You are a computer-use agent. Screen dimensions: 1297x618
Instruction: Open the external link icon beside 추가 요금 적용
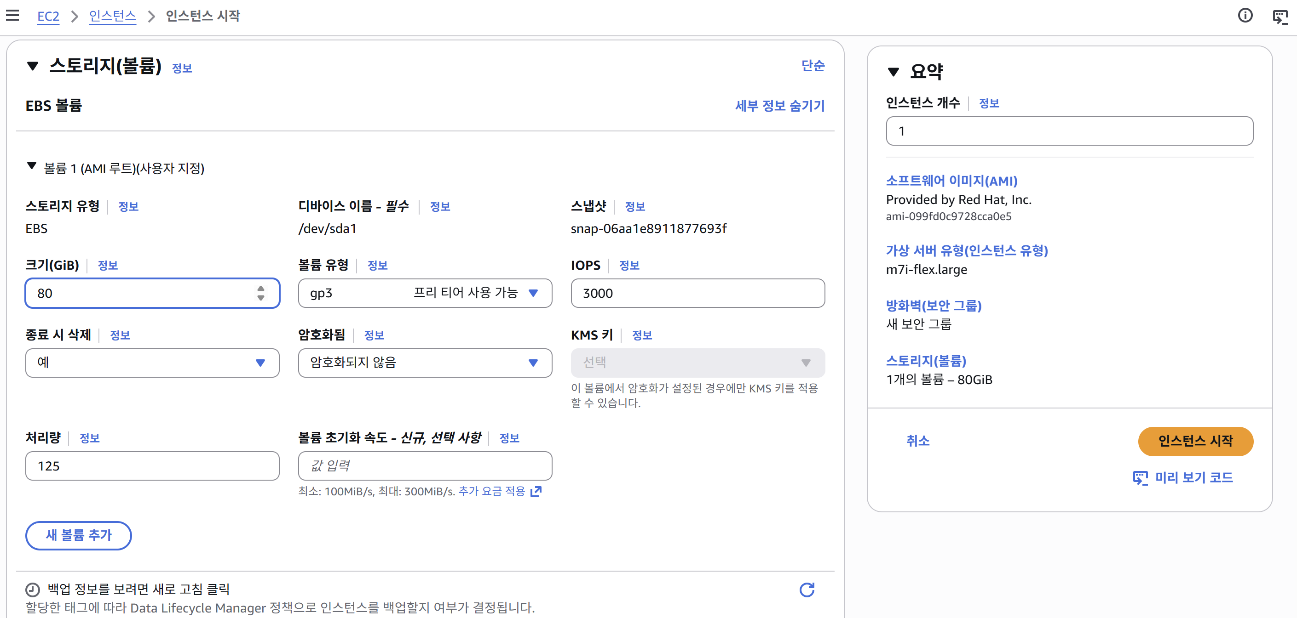[536, 491]
